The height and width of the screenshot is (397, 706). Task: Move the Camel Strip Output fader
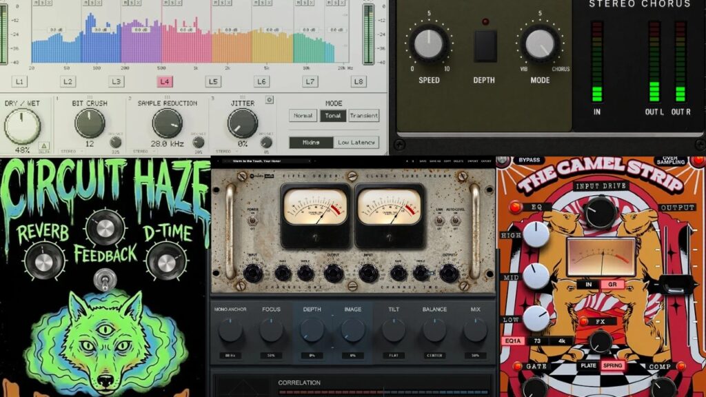click(676, 285)
